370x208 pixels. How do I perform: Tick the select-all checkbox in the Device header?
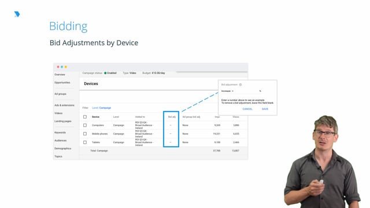85,117
